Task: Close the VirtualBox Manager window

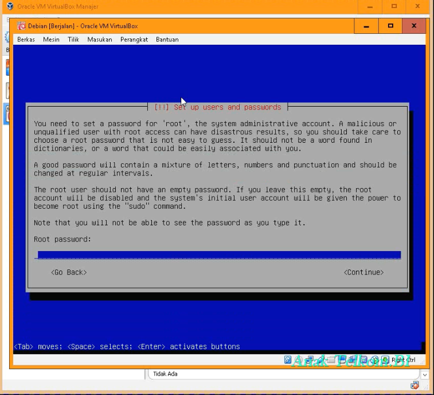Action: coord(418,6)
